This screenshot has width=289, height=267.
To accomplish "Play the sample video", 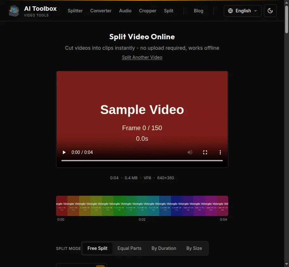I will click(64, 152).
